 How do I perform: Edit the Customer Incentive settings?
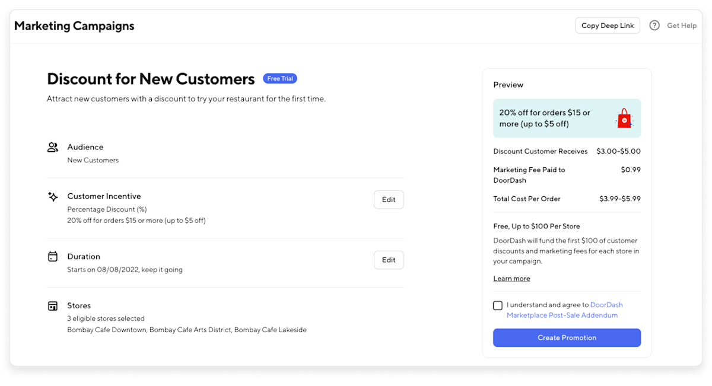pyautogui.click(x=389, y=199)
